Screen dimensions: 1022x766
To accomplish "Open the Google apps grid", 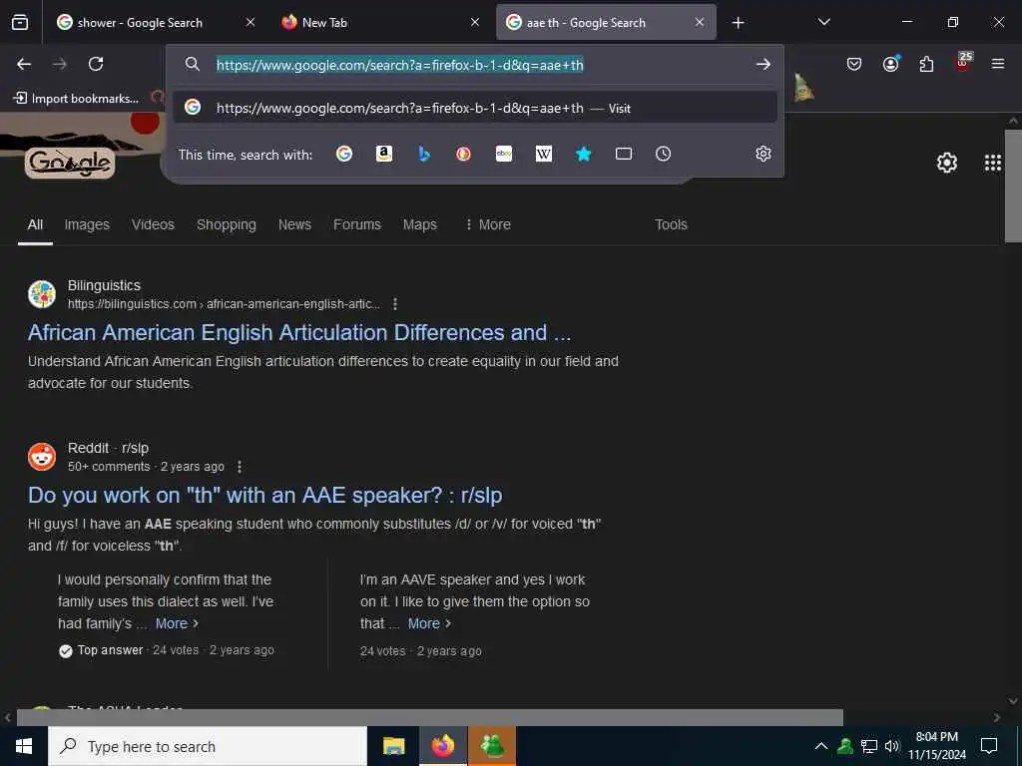I will coord(993,163).
